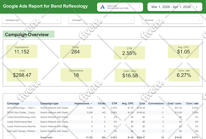The height and width of the screenshot is (139, 206).
Task: Click the 5,298 impressions cell
Action: click(90, 112)
